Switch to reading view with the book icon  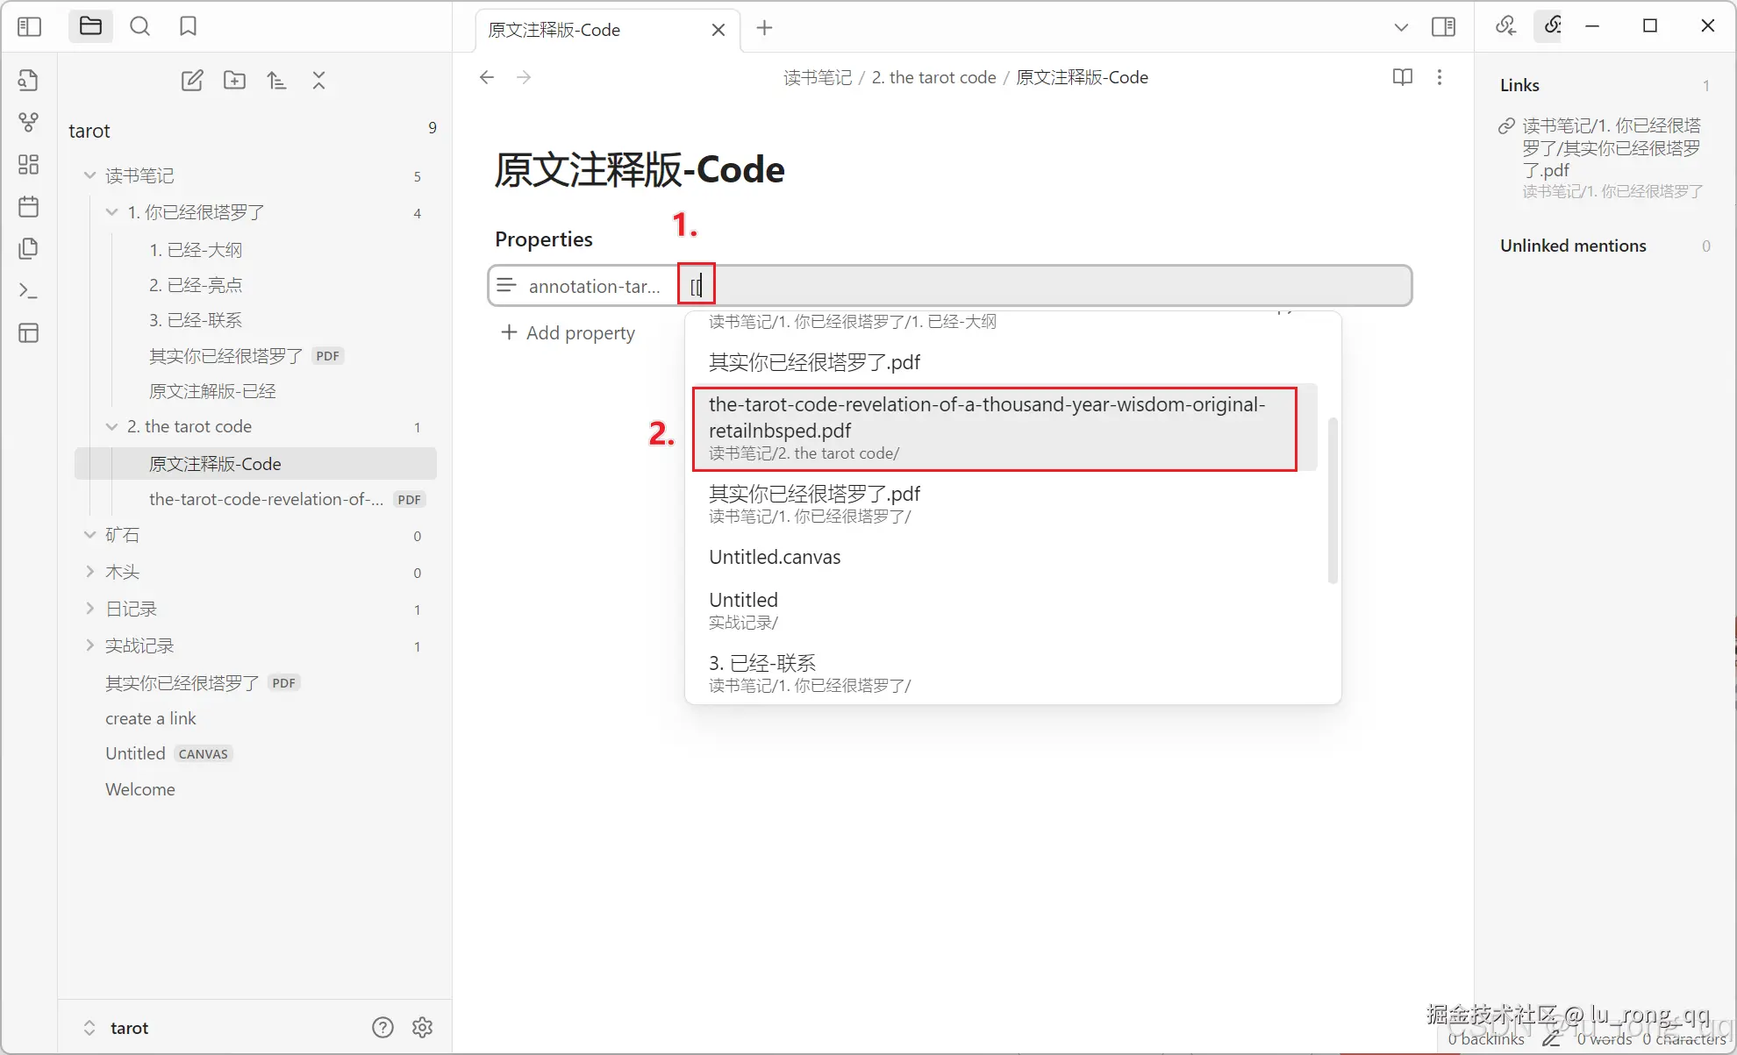click(1402, 77)
